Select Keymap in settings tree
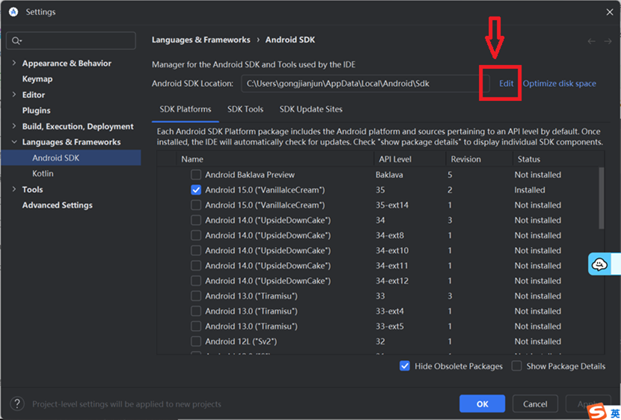621x420 pixels. click(x=37, y=79)
